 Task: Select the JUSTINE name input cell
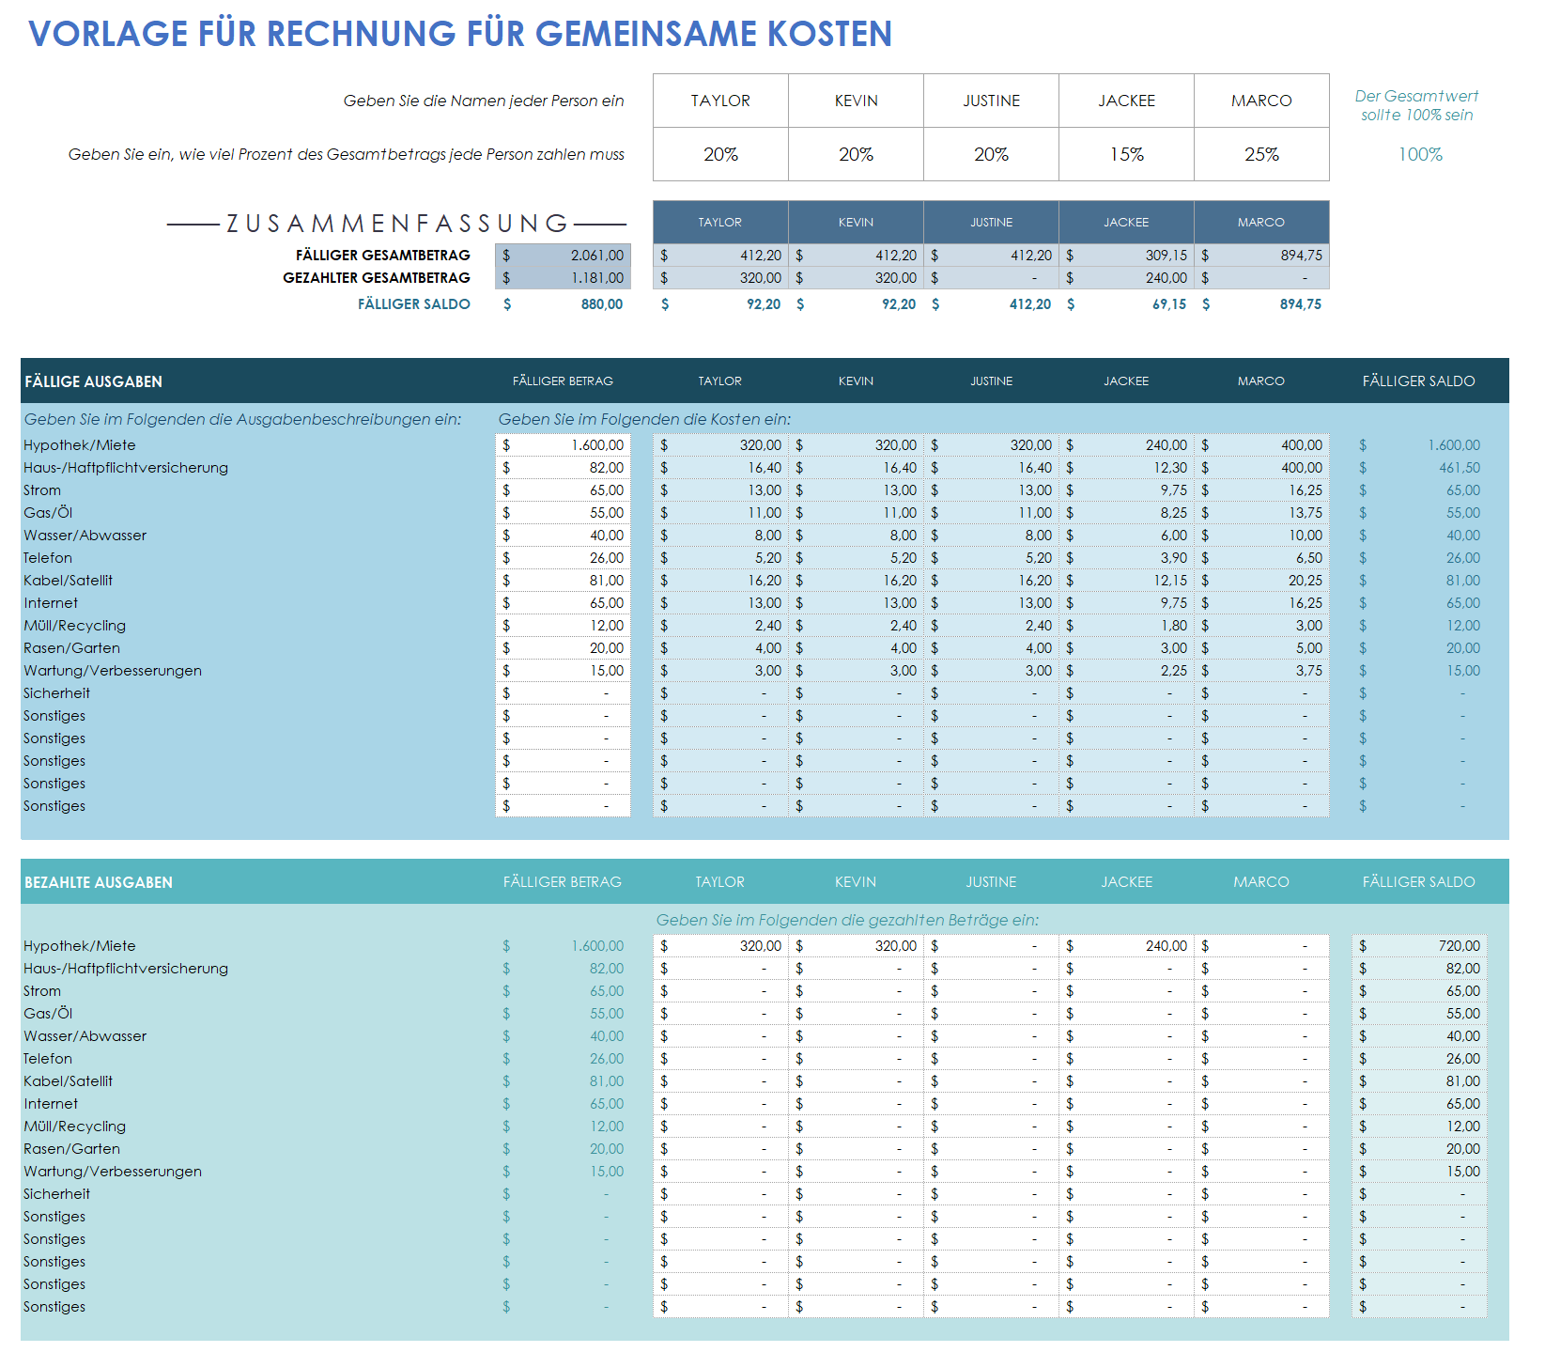991,101
